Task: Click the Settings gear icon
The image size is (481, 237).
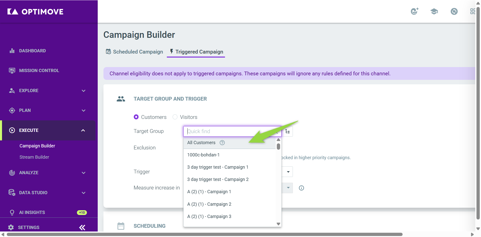Action: pyautogui.click(x=11, y=227)
